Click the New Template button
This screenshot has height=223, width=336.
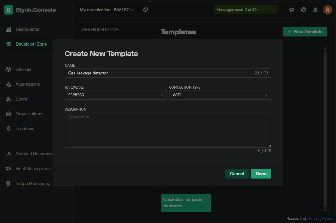point(305,32)
